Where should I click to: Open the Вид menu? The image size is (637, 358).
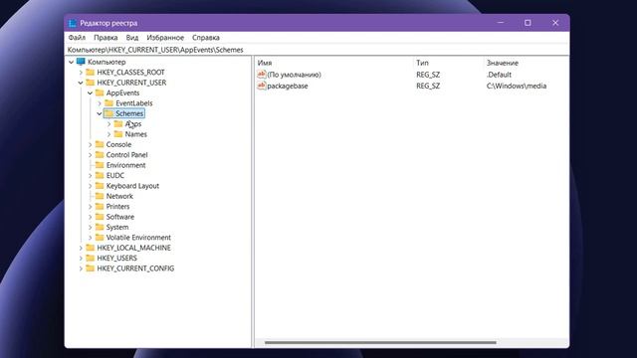click(132, 38)
